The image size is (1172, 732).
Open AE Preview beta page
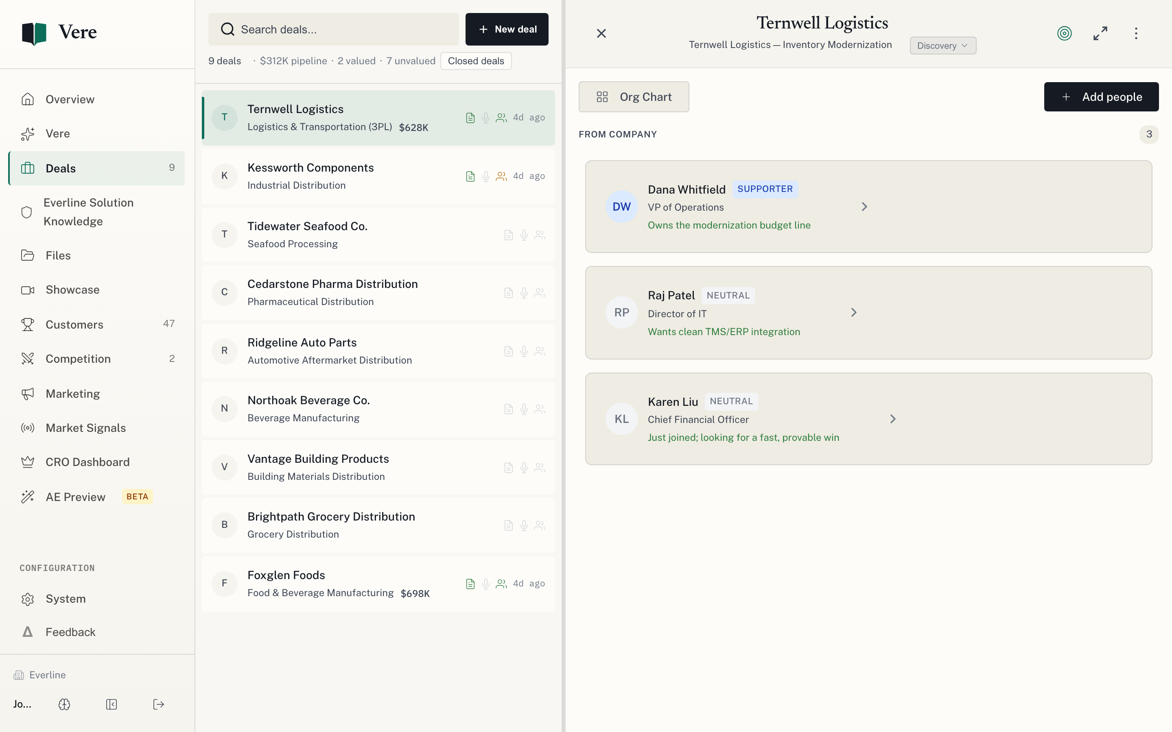coord(96,497)
